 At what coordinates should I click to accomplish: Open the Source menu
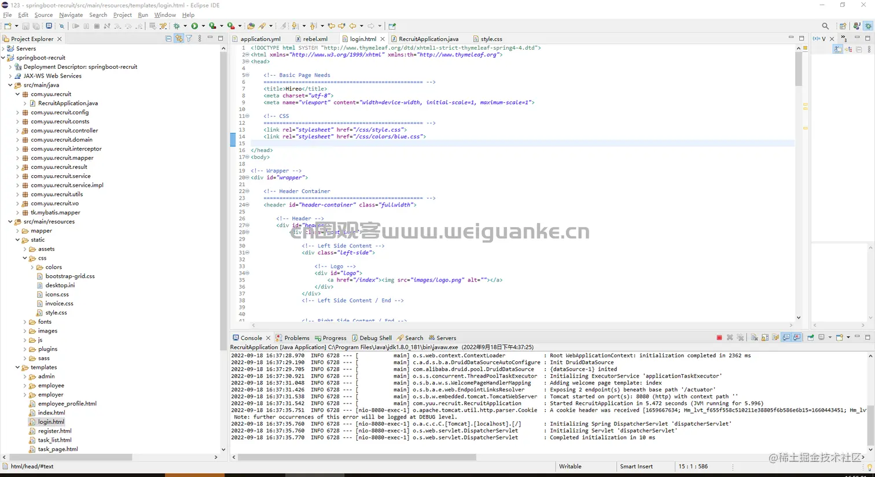43,15
